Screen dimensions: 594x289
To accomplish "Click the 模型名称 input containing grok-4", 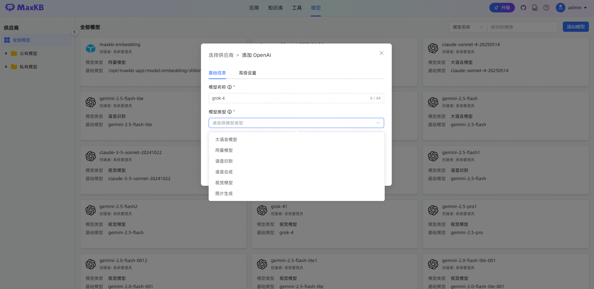I will pos(296,98).
